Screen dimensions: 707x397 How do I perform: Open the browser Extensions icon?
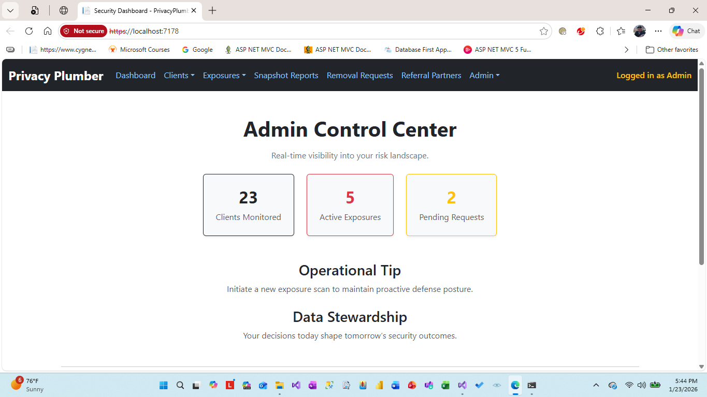coord(600,31)
